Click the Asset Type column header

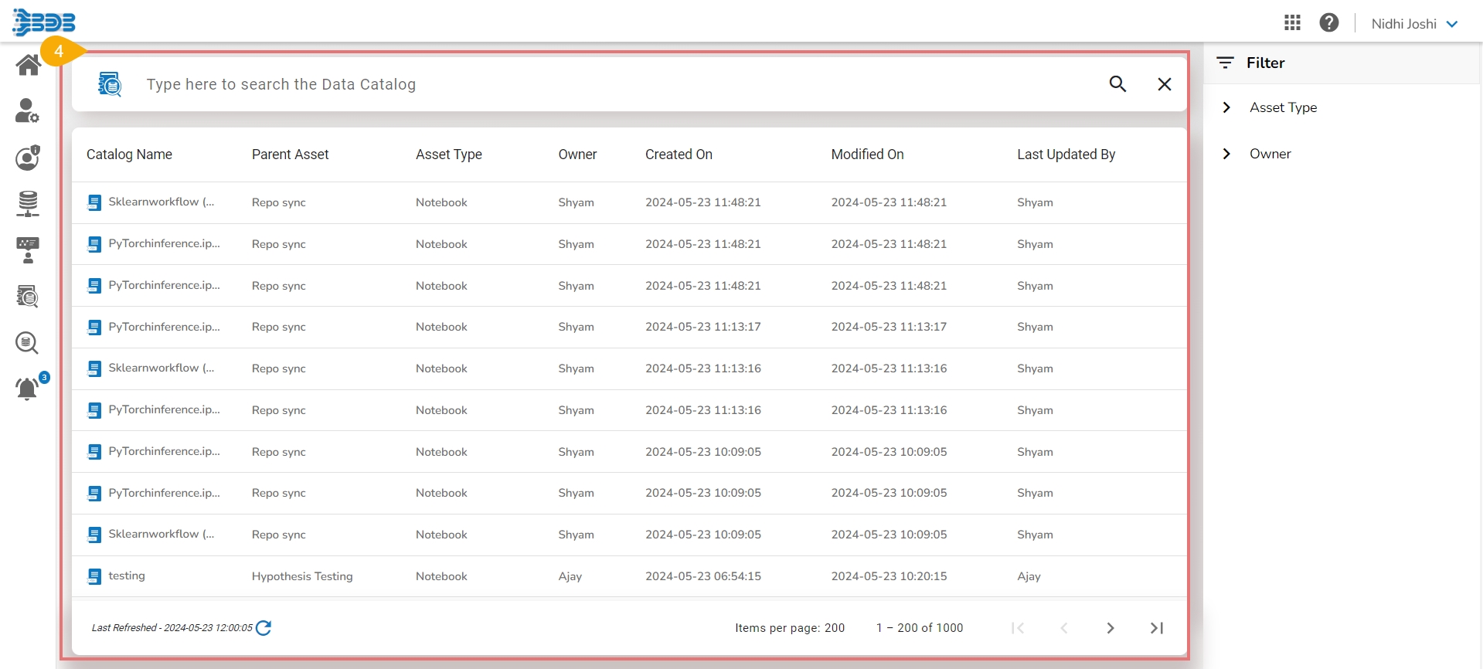click(449, 155)
